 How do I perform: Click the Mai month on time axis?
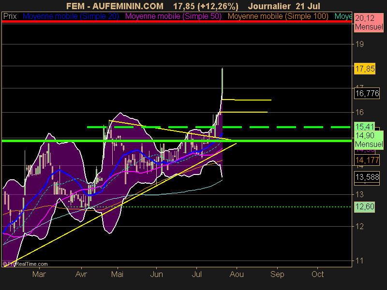point(118,274)
